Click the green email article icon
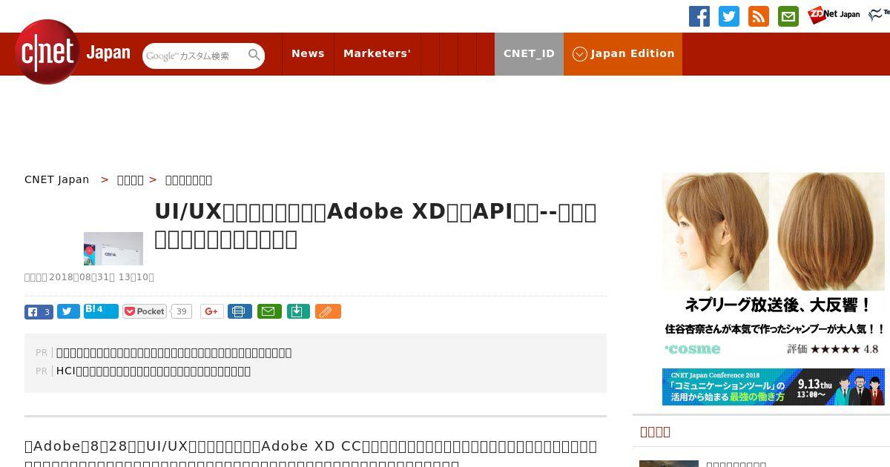The image size is (890, 467). pos(269,311)
